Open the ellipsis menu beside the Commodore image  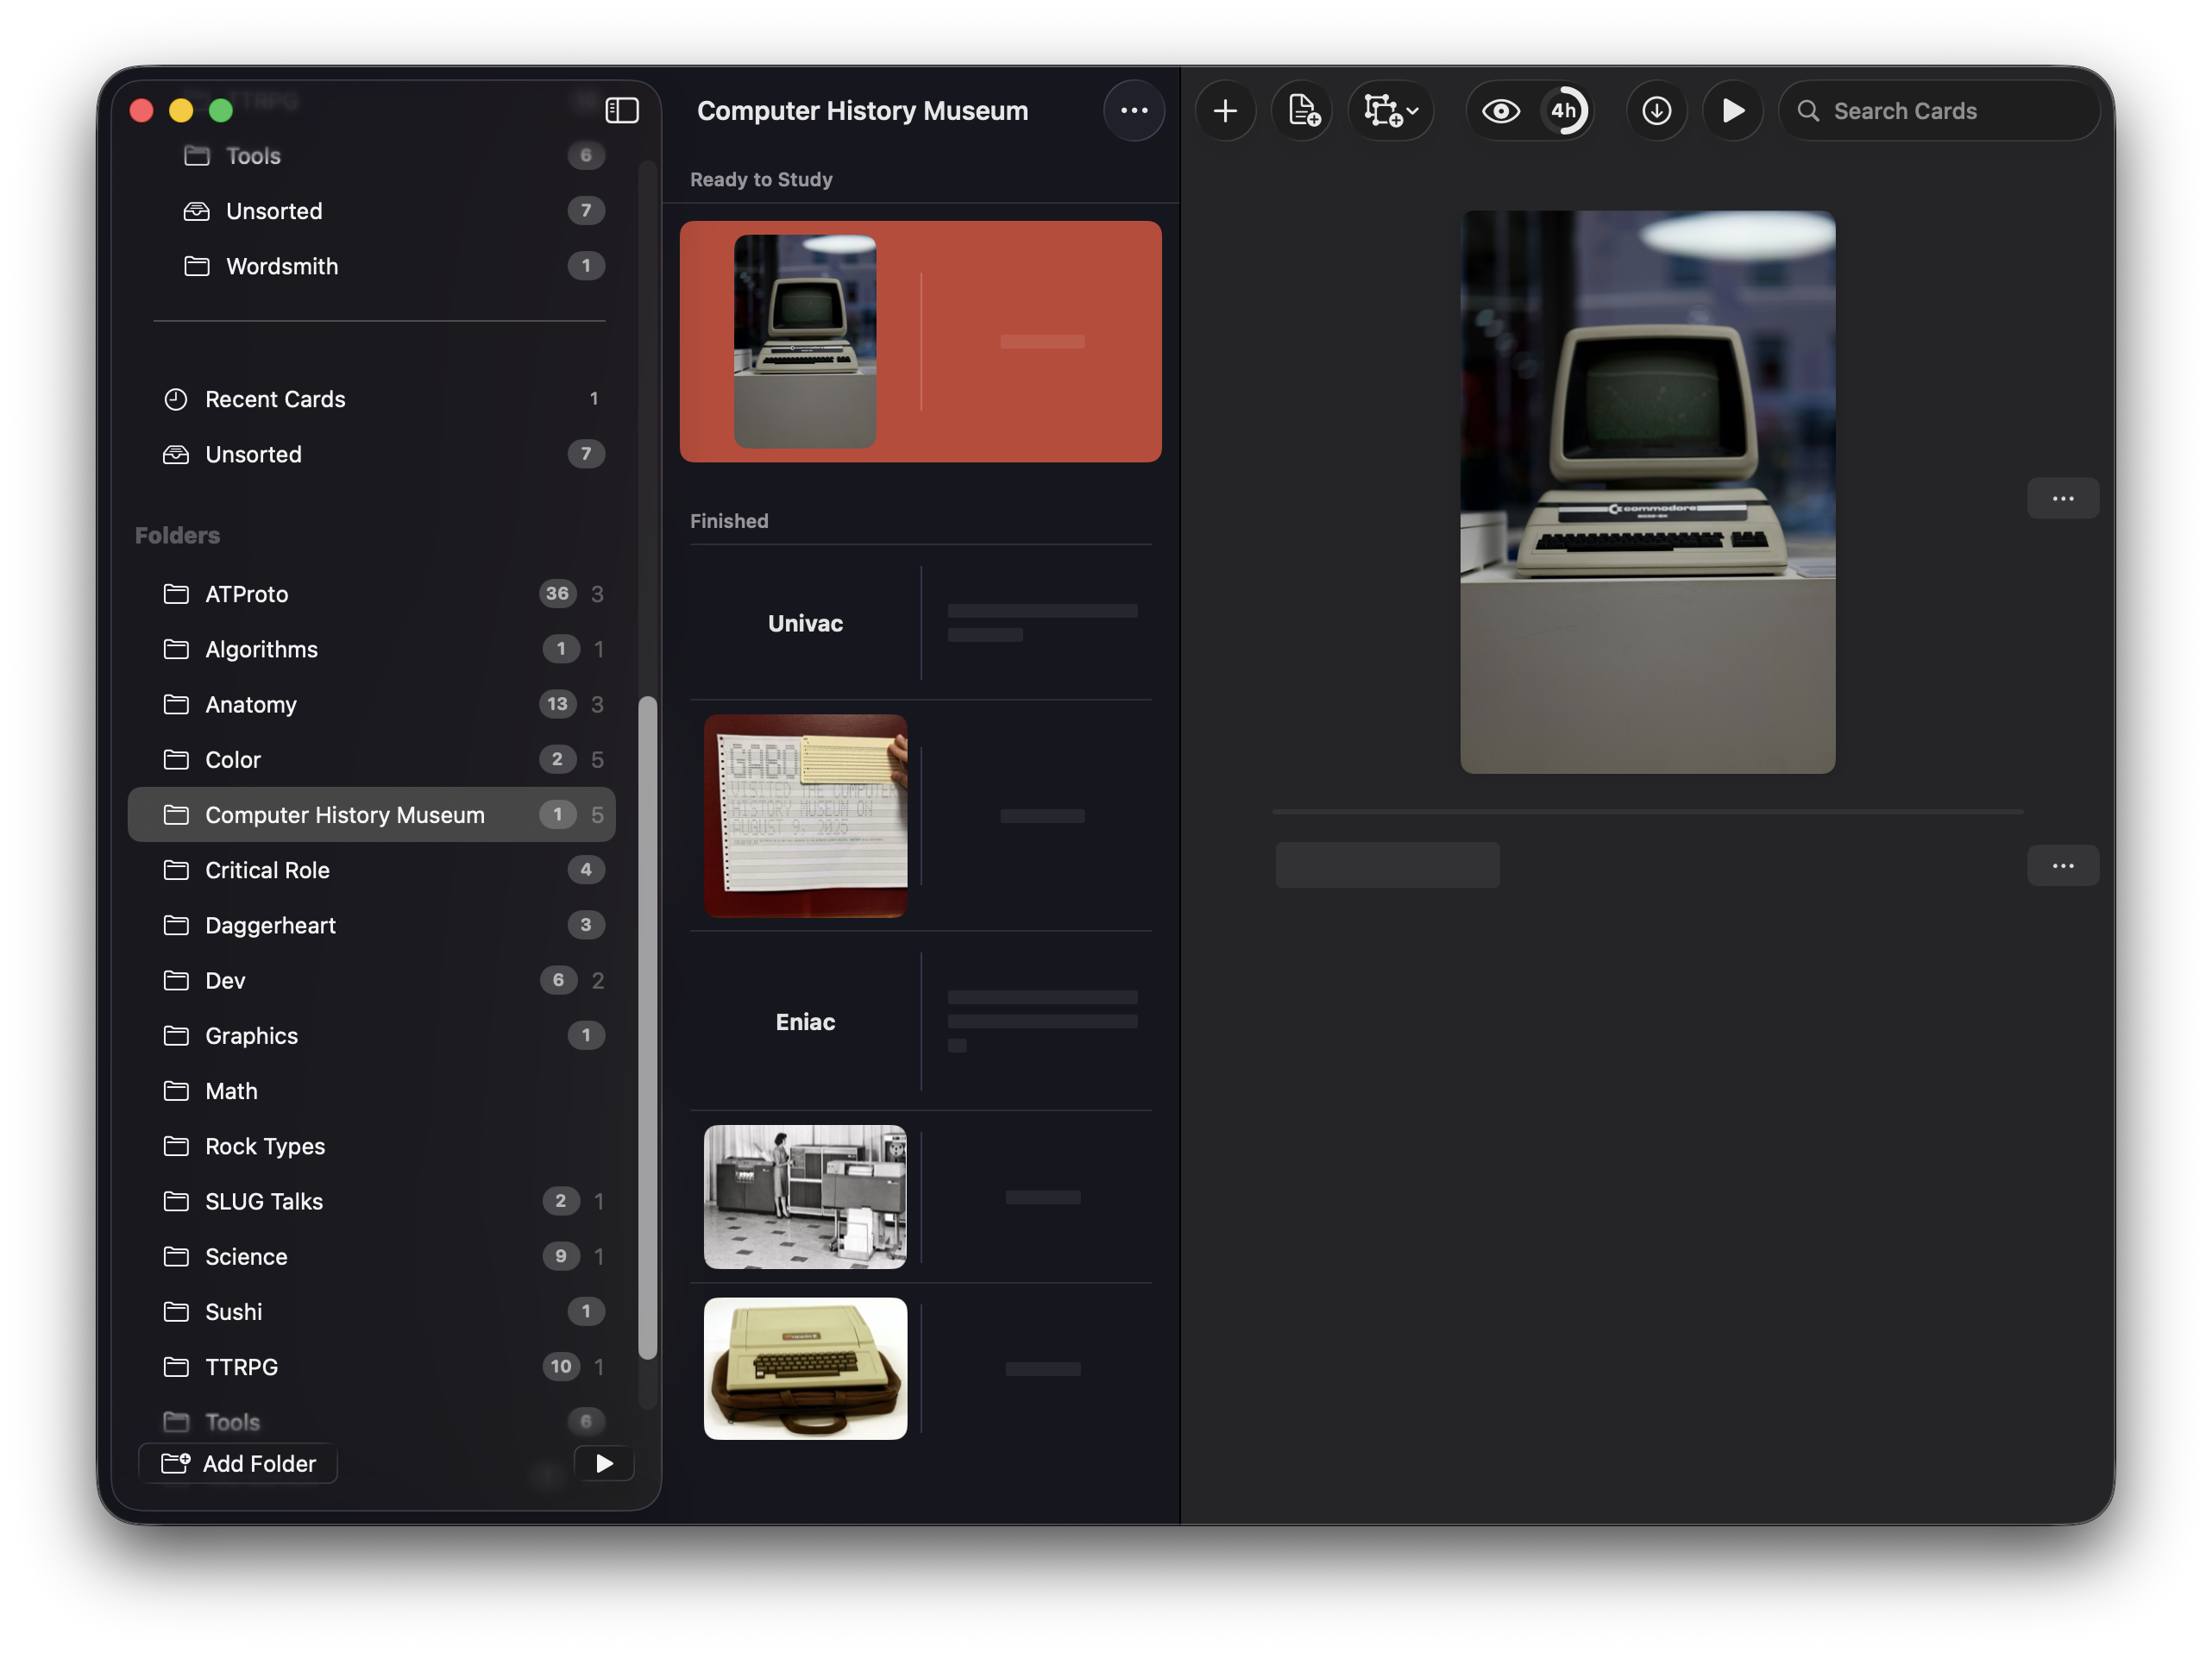point(2063,498)
